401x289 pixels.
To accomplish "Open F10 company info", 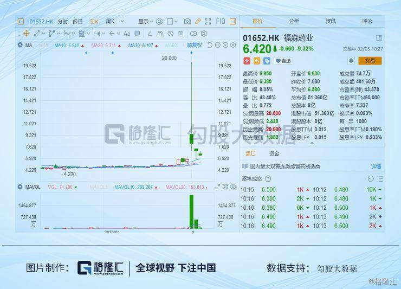I will point(221,21).
